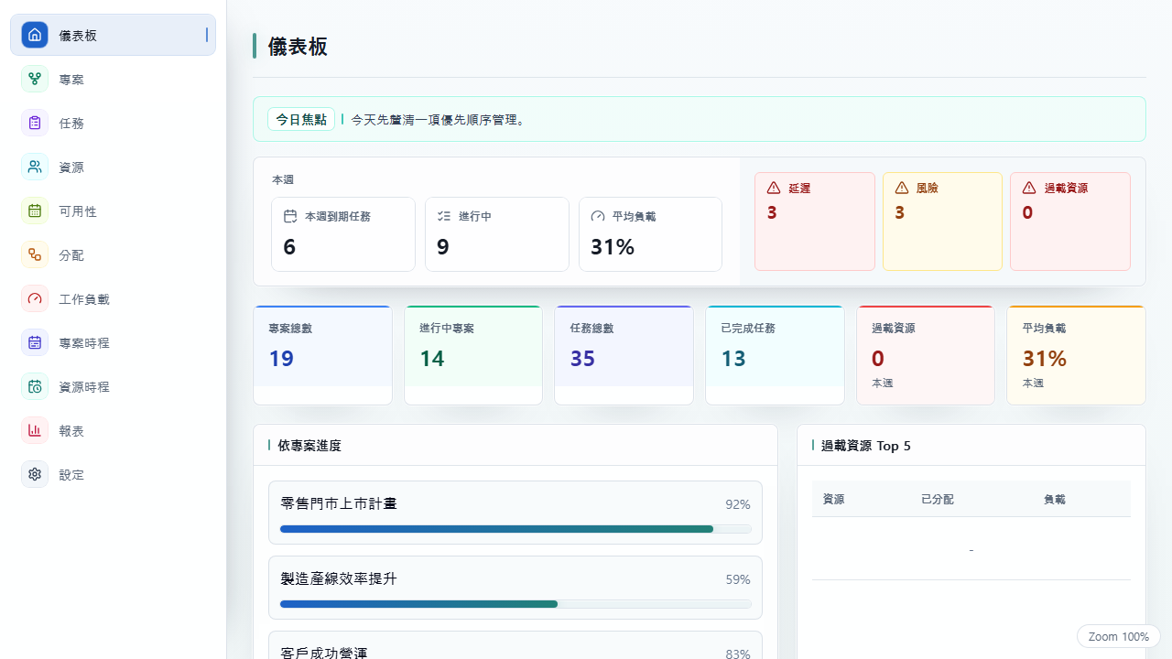Click 過載資源 本週 stat card
The image size is (1172, 659).
click(926, 355)
